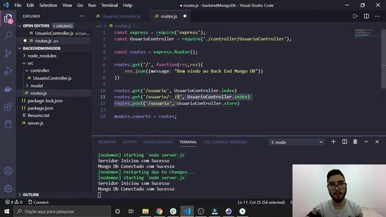The width and height of the screenshot is (386, 217).
Task: Maximize the terminal panel size
Action: pyautogui.click(x=366, y=142)
